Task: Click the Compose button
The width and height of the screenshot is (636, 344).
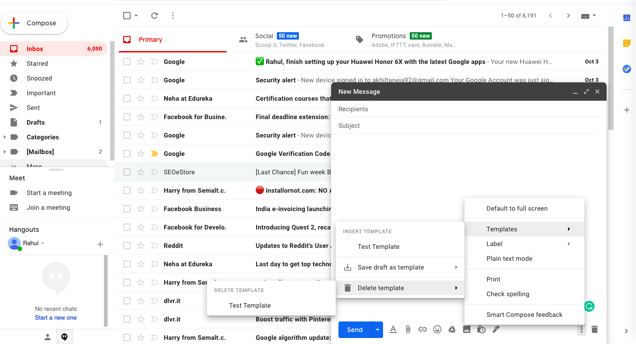Action: pos(34,23)
